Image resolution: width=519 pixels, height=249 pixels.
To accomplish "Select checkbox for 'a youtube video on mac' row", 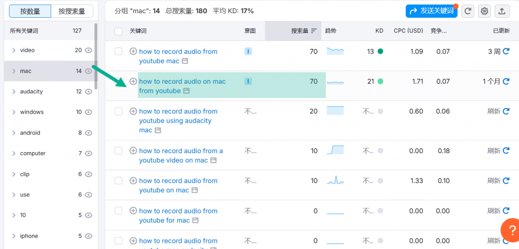I will pyautogui.click(x=118, y=151).
